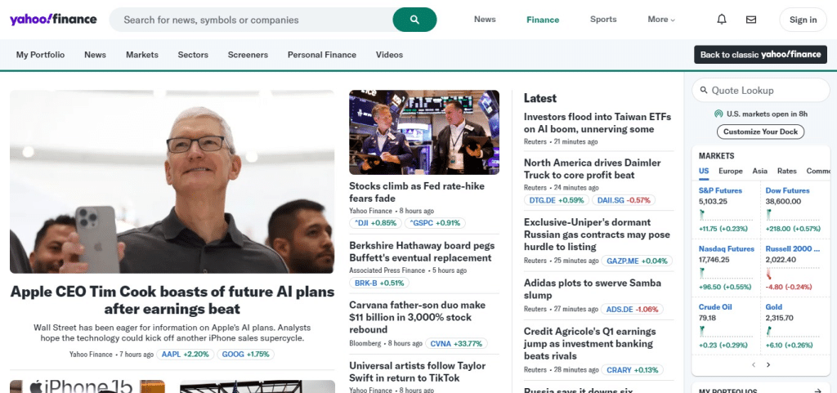Open the notifications bell
837x393 pixels.
tap(722, 20)
